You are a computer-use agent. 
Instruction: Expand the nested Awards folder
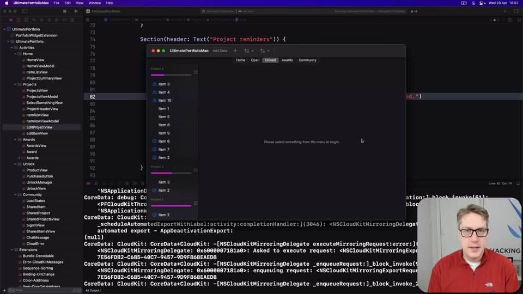[x=19, y=158]
